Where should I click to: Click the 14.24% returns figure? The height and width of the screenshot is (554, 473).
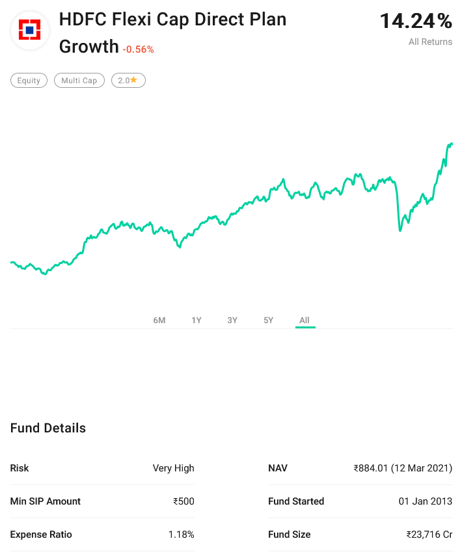416,21
